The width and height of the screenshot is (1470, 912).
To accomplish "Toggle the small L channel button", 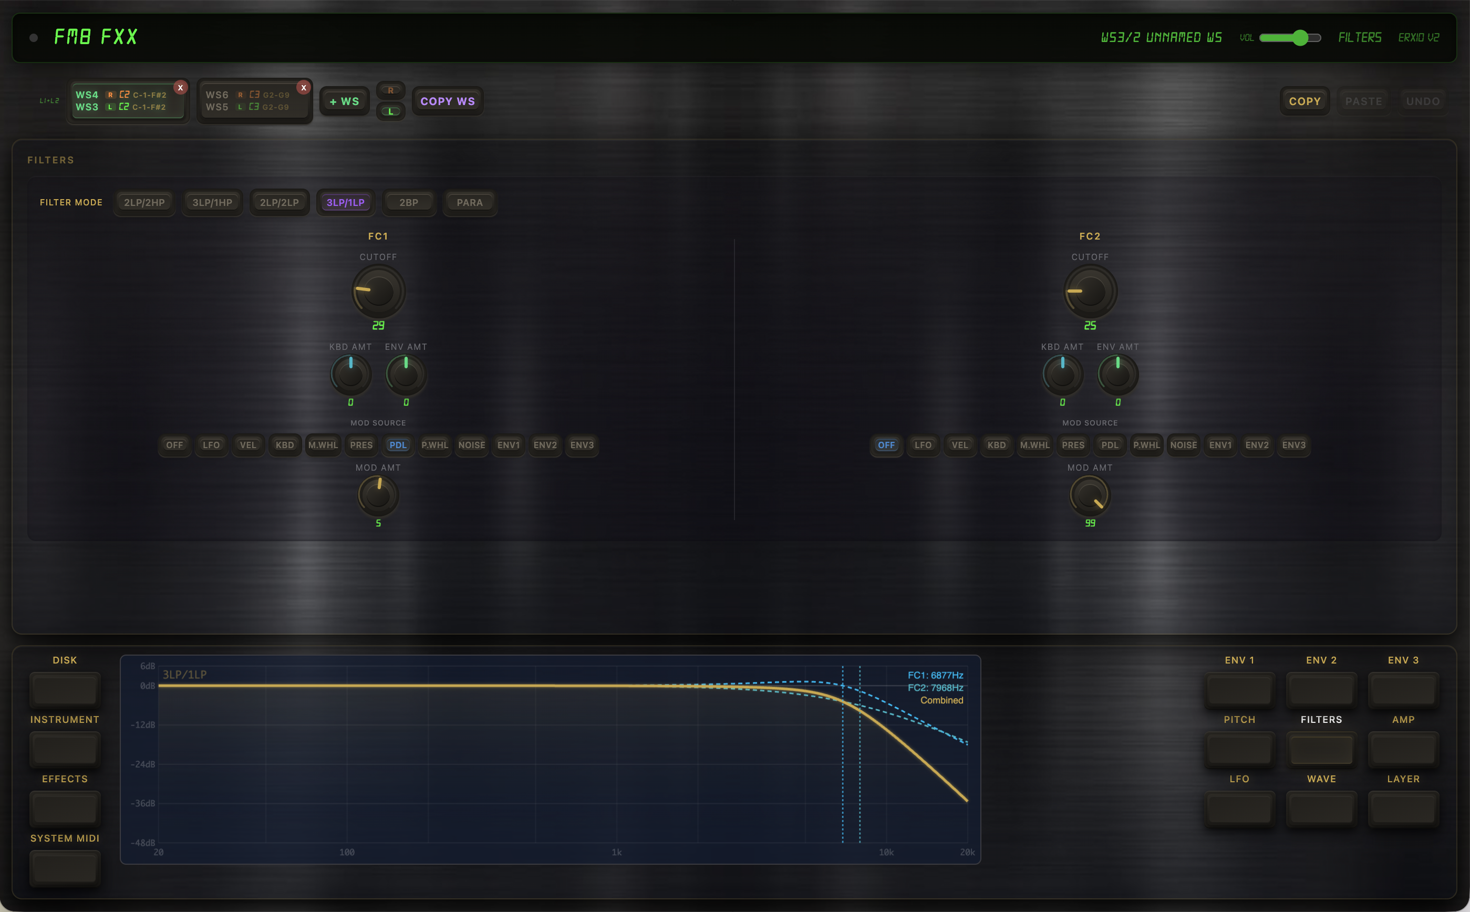I will (x=390, y=111).
